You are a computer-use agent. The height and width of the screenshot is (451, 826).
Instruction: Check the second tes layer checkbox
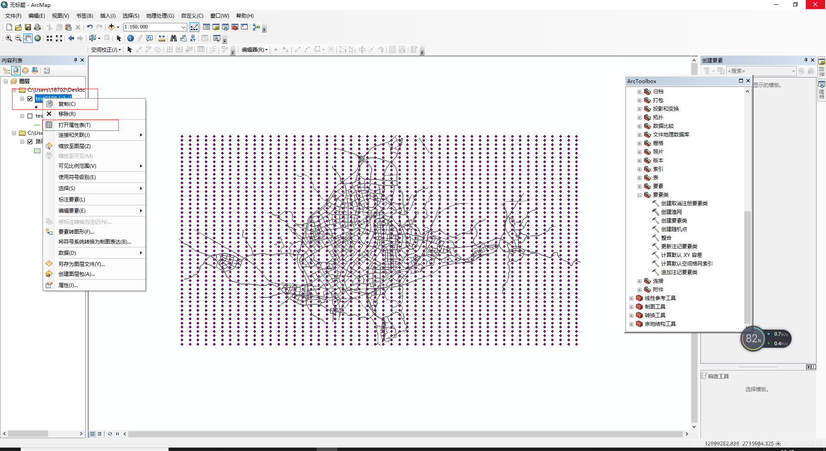pyautogui.click(x=30, y=116)
